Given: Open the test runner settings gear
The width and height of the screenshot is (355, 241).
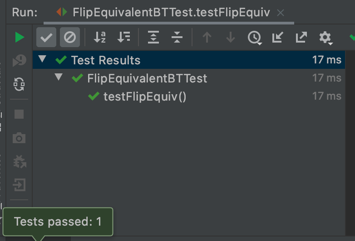Looking at the screenshot, I should pyautogui.click(x=325, y=37).
